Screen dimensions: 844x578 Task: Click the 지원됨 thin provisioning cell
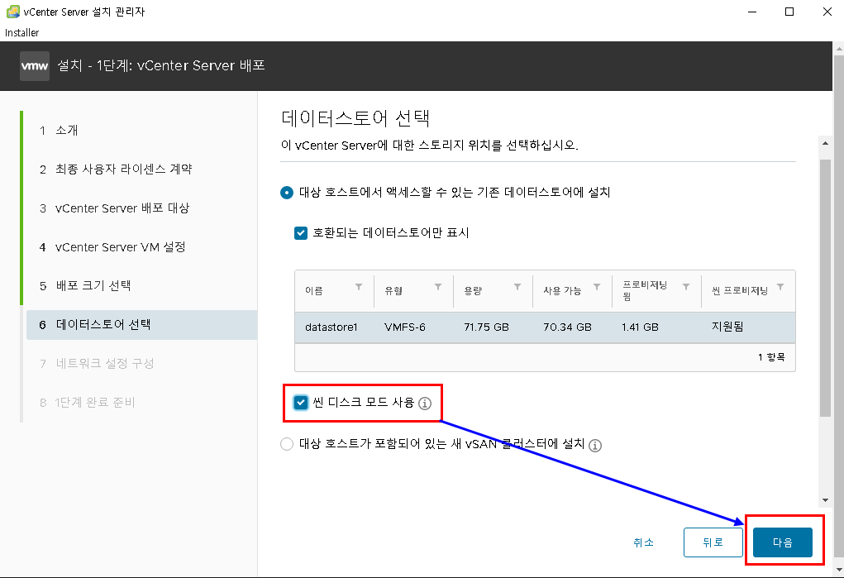coord(727,327)
